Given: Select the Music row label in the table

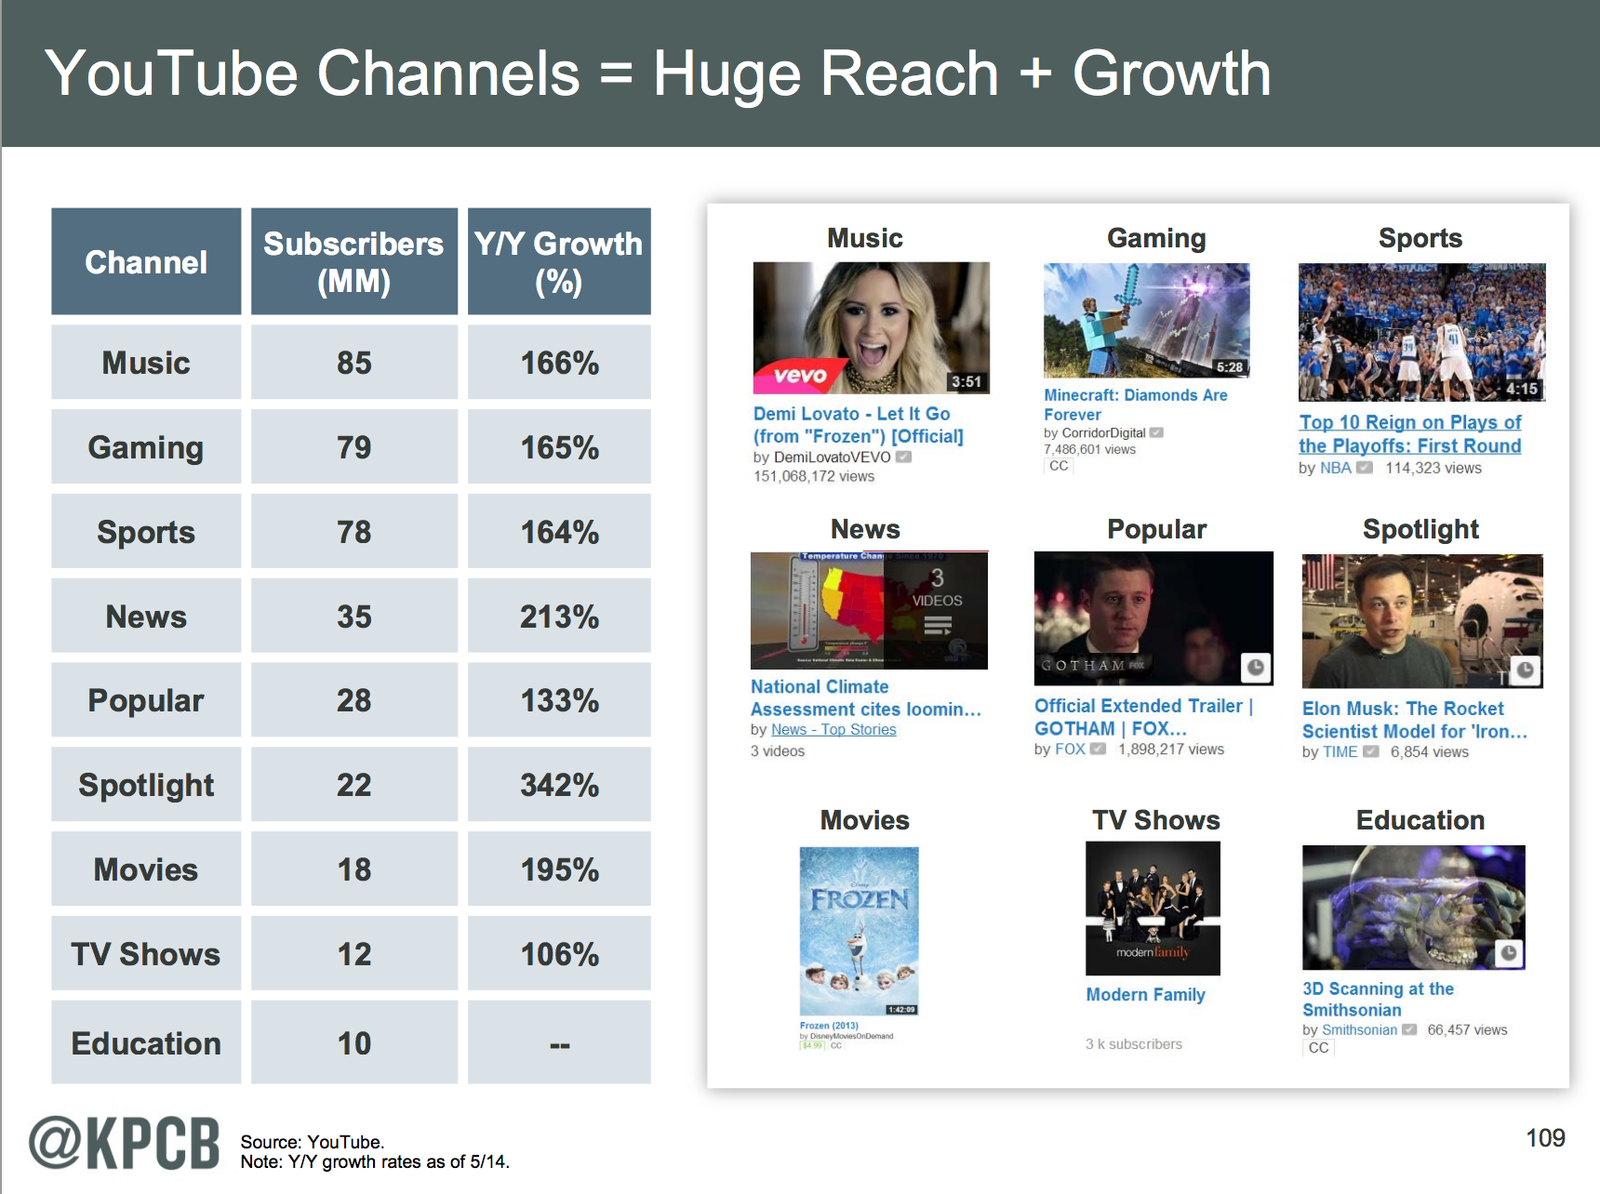Looking at the screenshot, I should (x=146, y=363).
